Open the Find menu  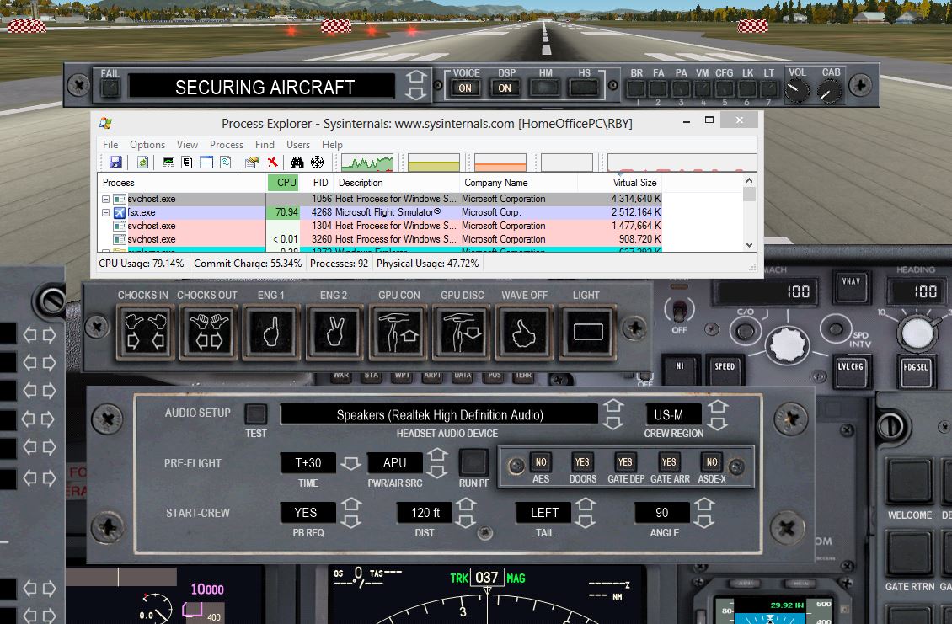265,145
